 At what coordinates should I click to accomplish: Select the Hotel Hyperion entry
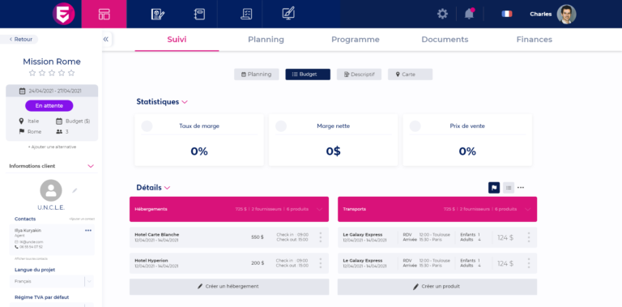tap(229, 263)
